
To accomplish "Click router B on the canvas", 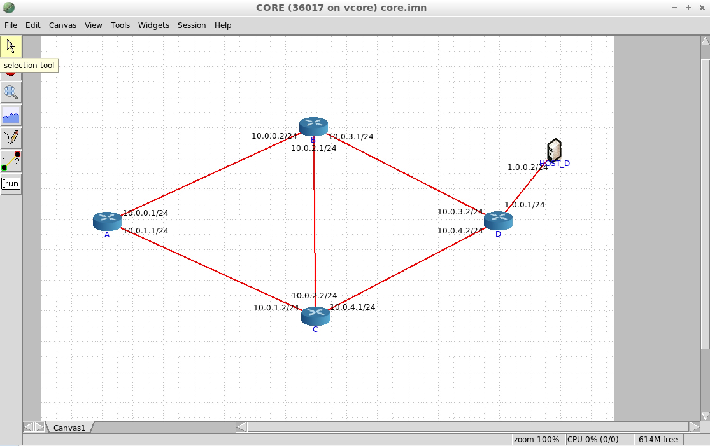I will coord(313,126).
